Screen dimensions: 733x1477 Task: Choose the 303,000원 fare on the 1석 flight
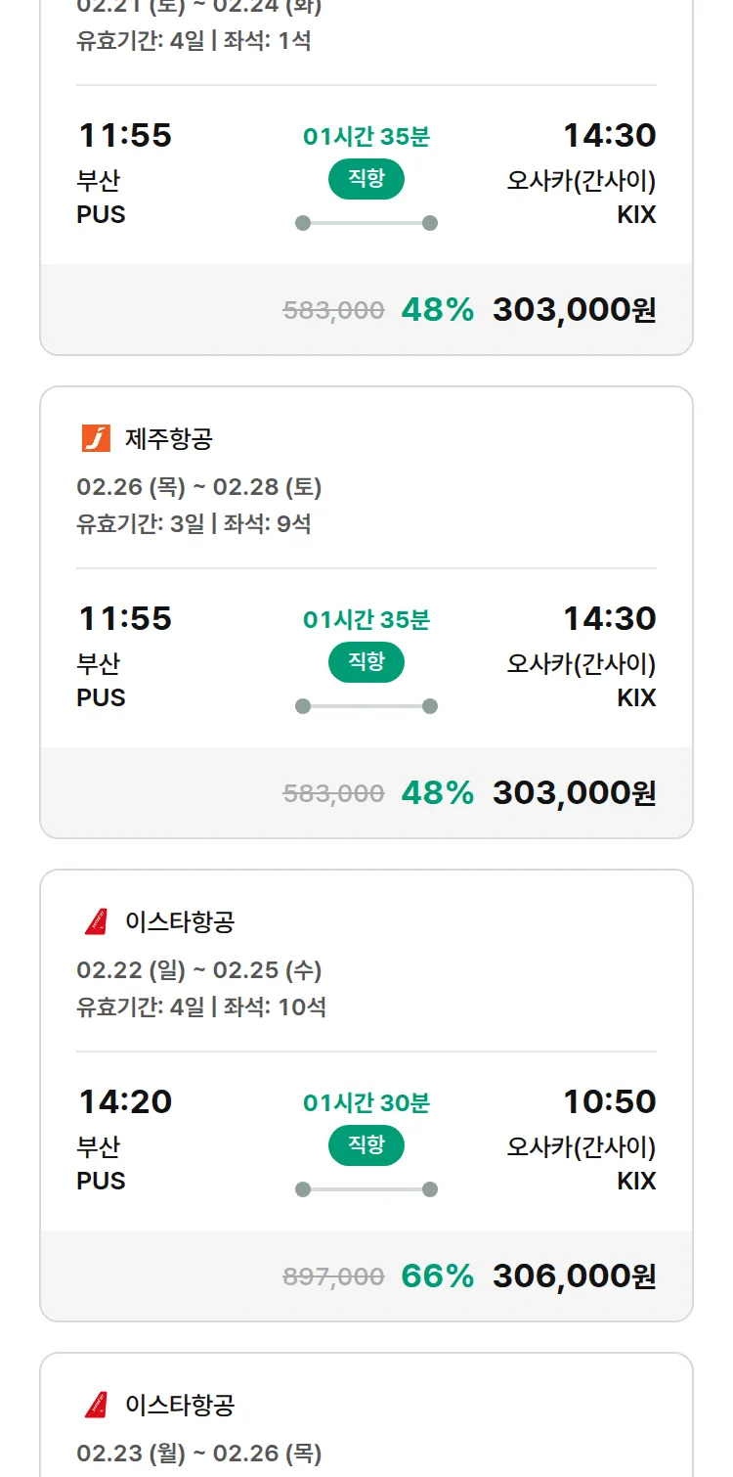coord(574,309)
